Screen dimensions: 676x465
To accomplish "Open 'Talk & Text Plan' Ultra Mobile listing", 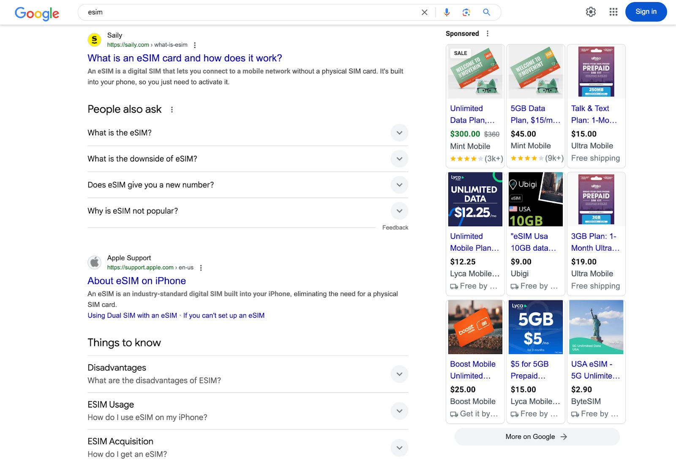I will coord(594,114).
